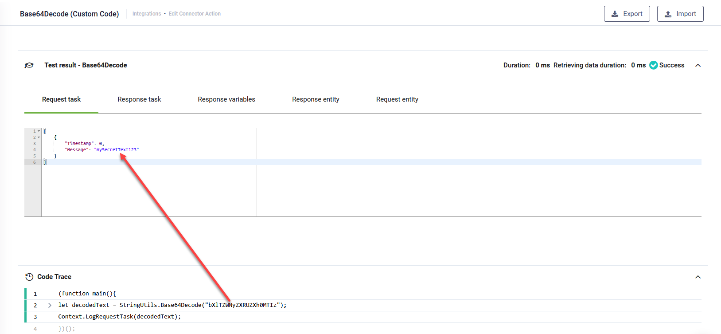
Task: Click the (function main(){ trace line
Action: [x=87, y=294]
